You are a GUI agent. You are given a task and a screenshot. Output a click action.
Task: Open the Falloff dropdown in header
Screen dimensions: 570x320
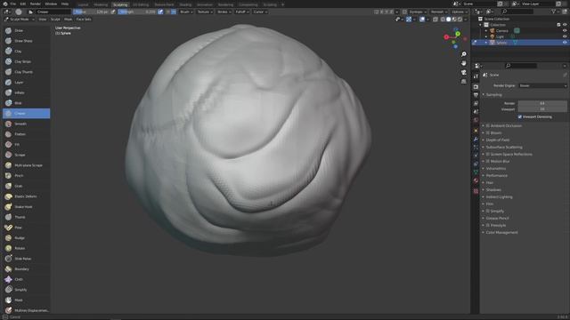pos(241,12)
